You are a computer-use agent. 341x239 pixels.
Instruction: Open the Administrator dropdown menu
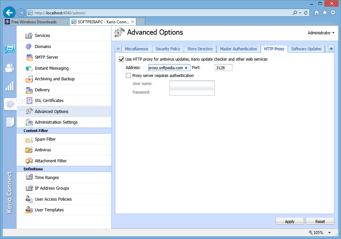[321, 33]
